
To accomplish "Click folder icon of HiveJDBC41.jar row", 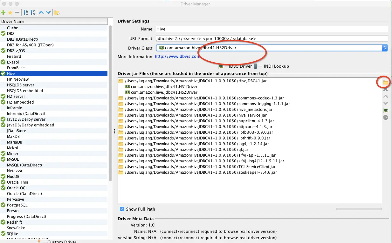I will click(121, 81).
